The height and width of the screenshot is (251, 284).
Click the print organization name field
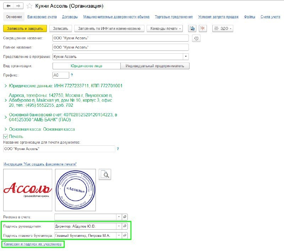(x=59, y=149)
